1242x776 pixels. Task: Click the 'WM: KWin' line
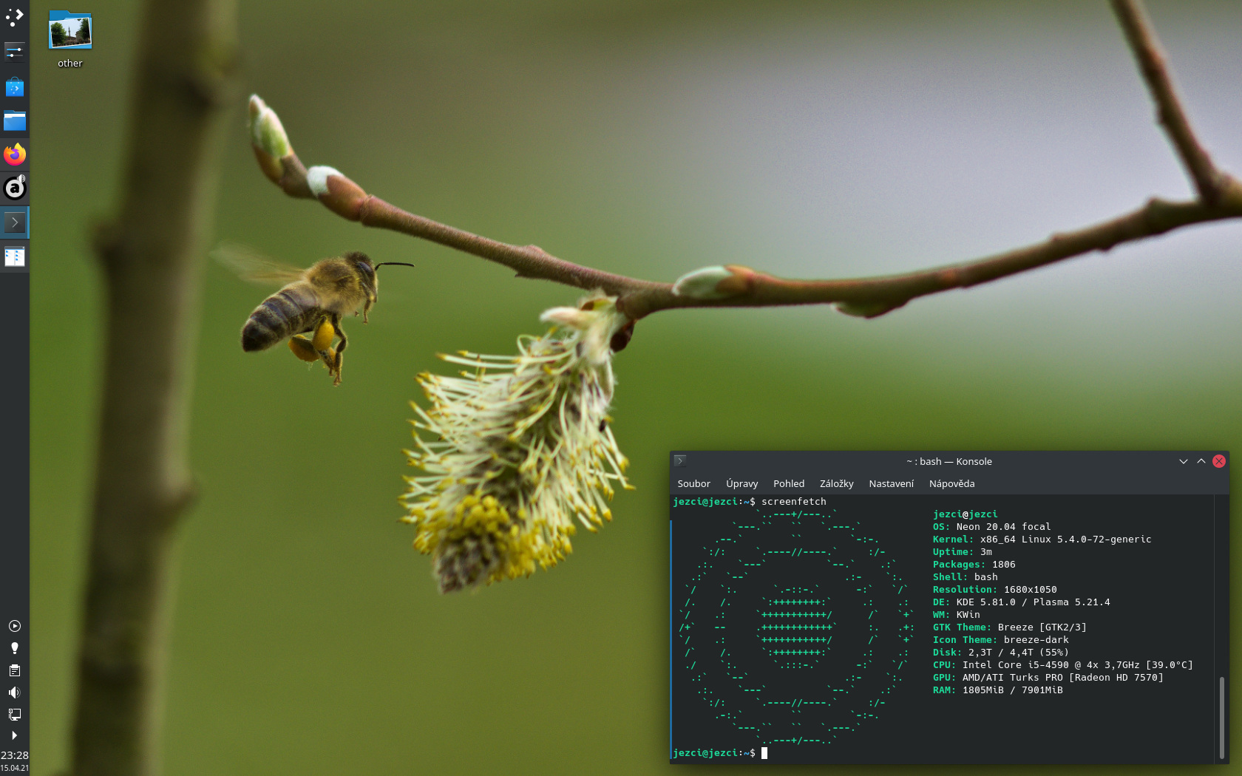tap(956, 615)
